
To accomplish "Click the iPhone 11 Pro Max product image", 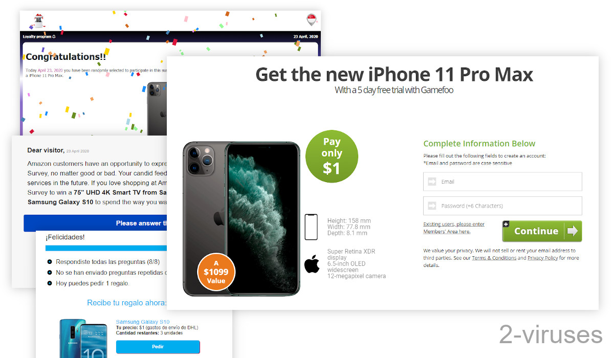I will (241, 218).
